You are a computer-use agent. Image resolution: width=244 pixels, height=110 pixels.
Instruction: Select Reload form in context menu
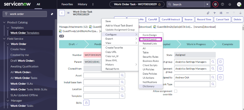(112, 69)
